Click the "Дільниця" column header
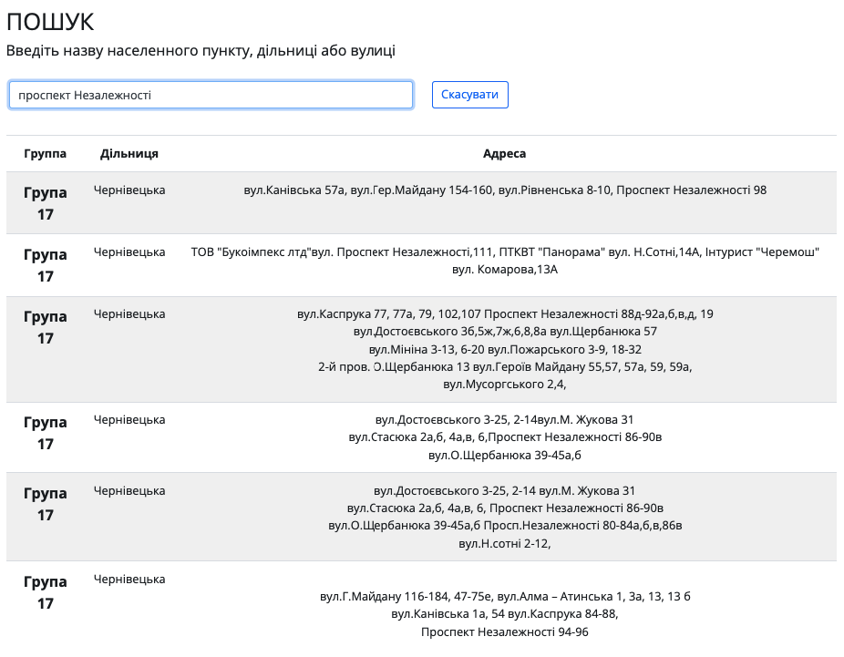 (x=129, y=154)
